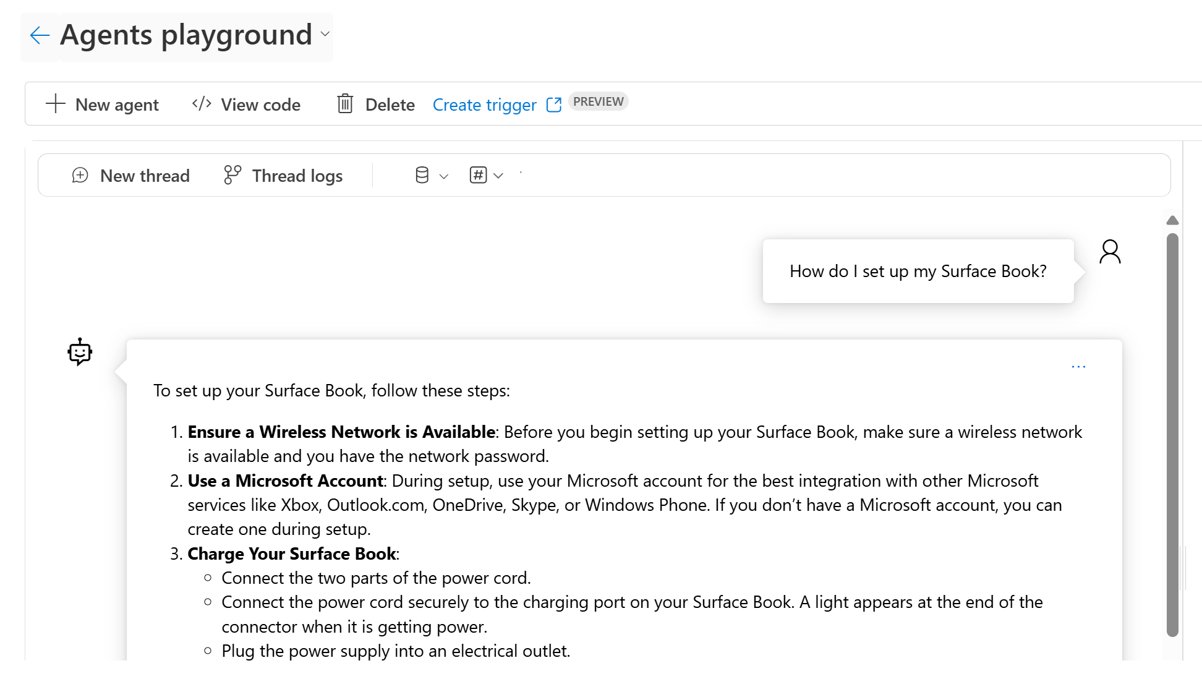This screenshot has height=684, width=1202.
Task: Click the user avatar beside the question bubble
Action: [x=1110, y=252]
